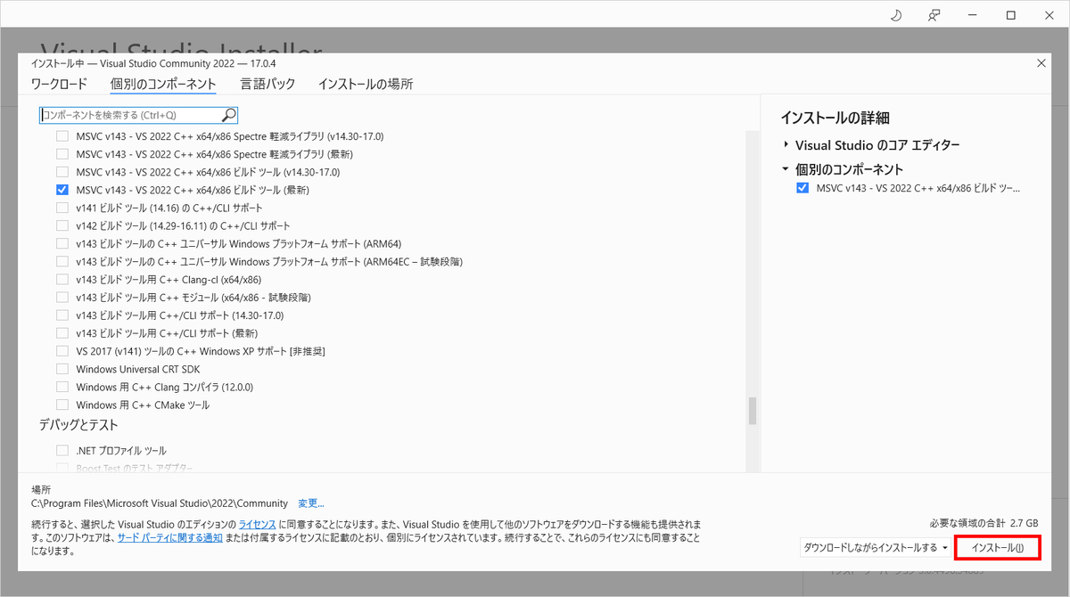Switch to ワークロード tab

tap(59, 84)
